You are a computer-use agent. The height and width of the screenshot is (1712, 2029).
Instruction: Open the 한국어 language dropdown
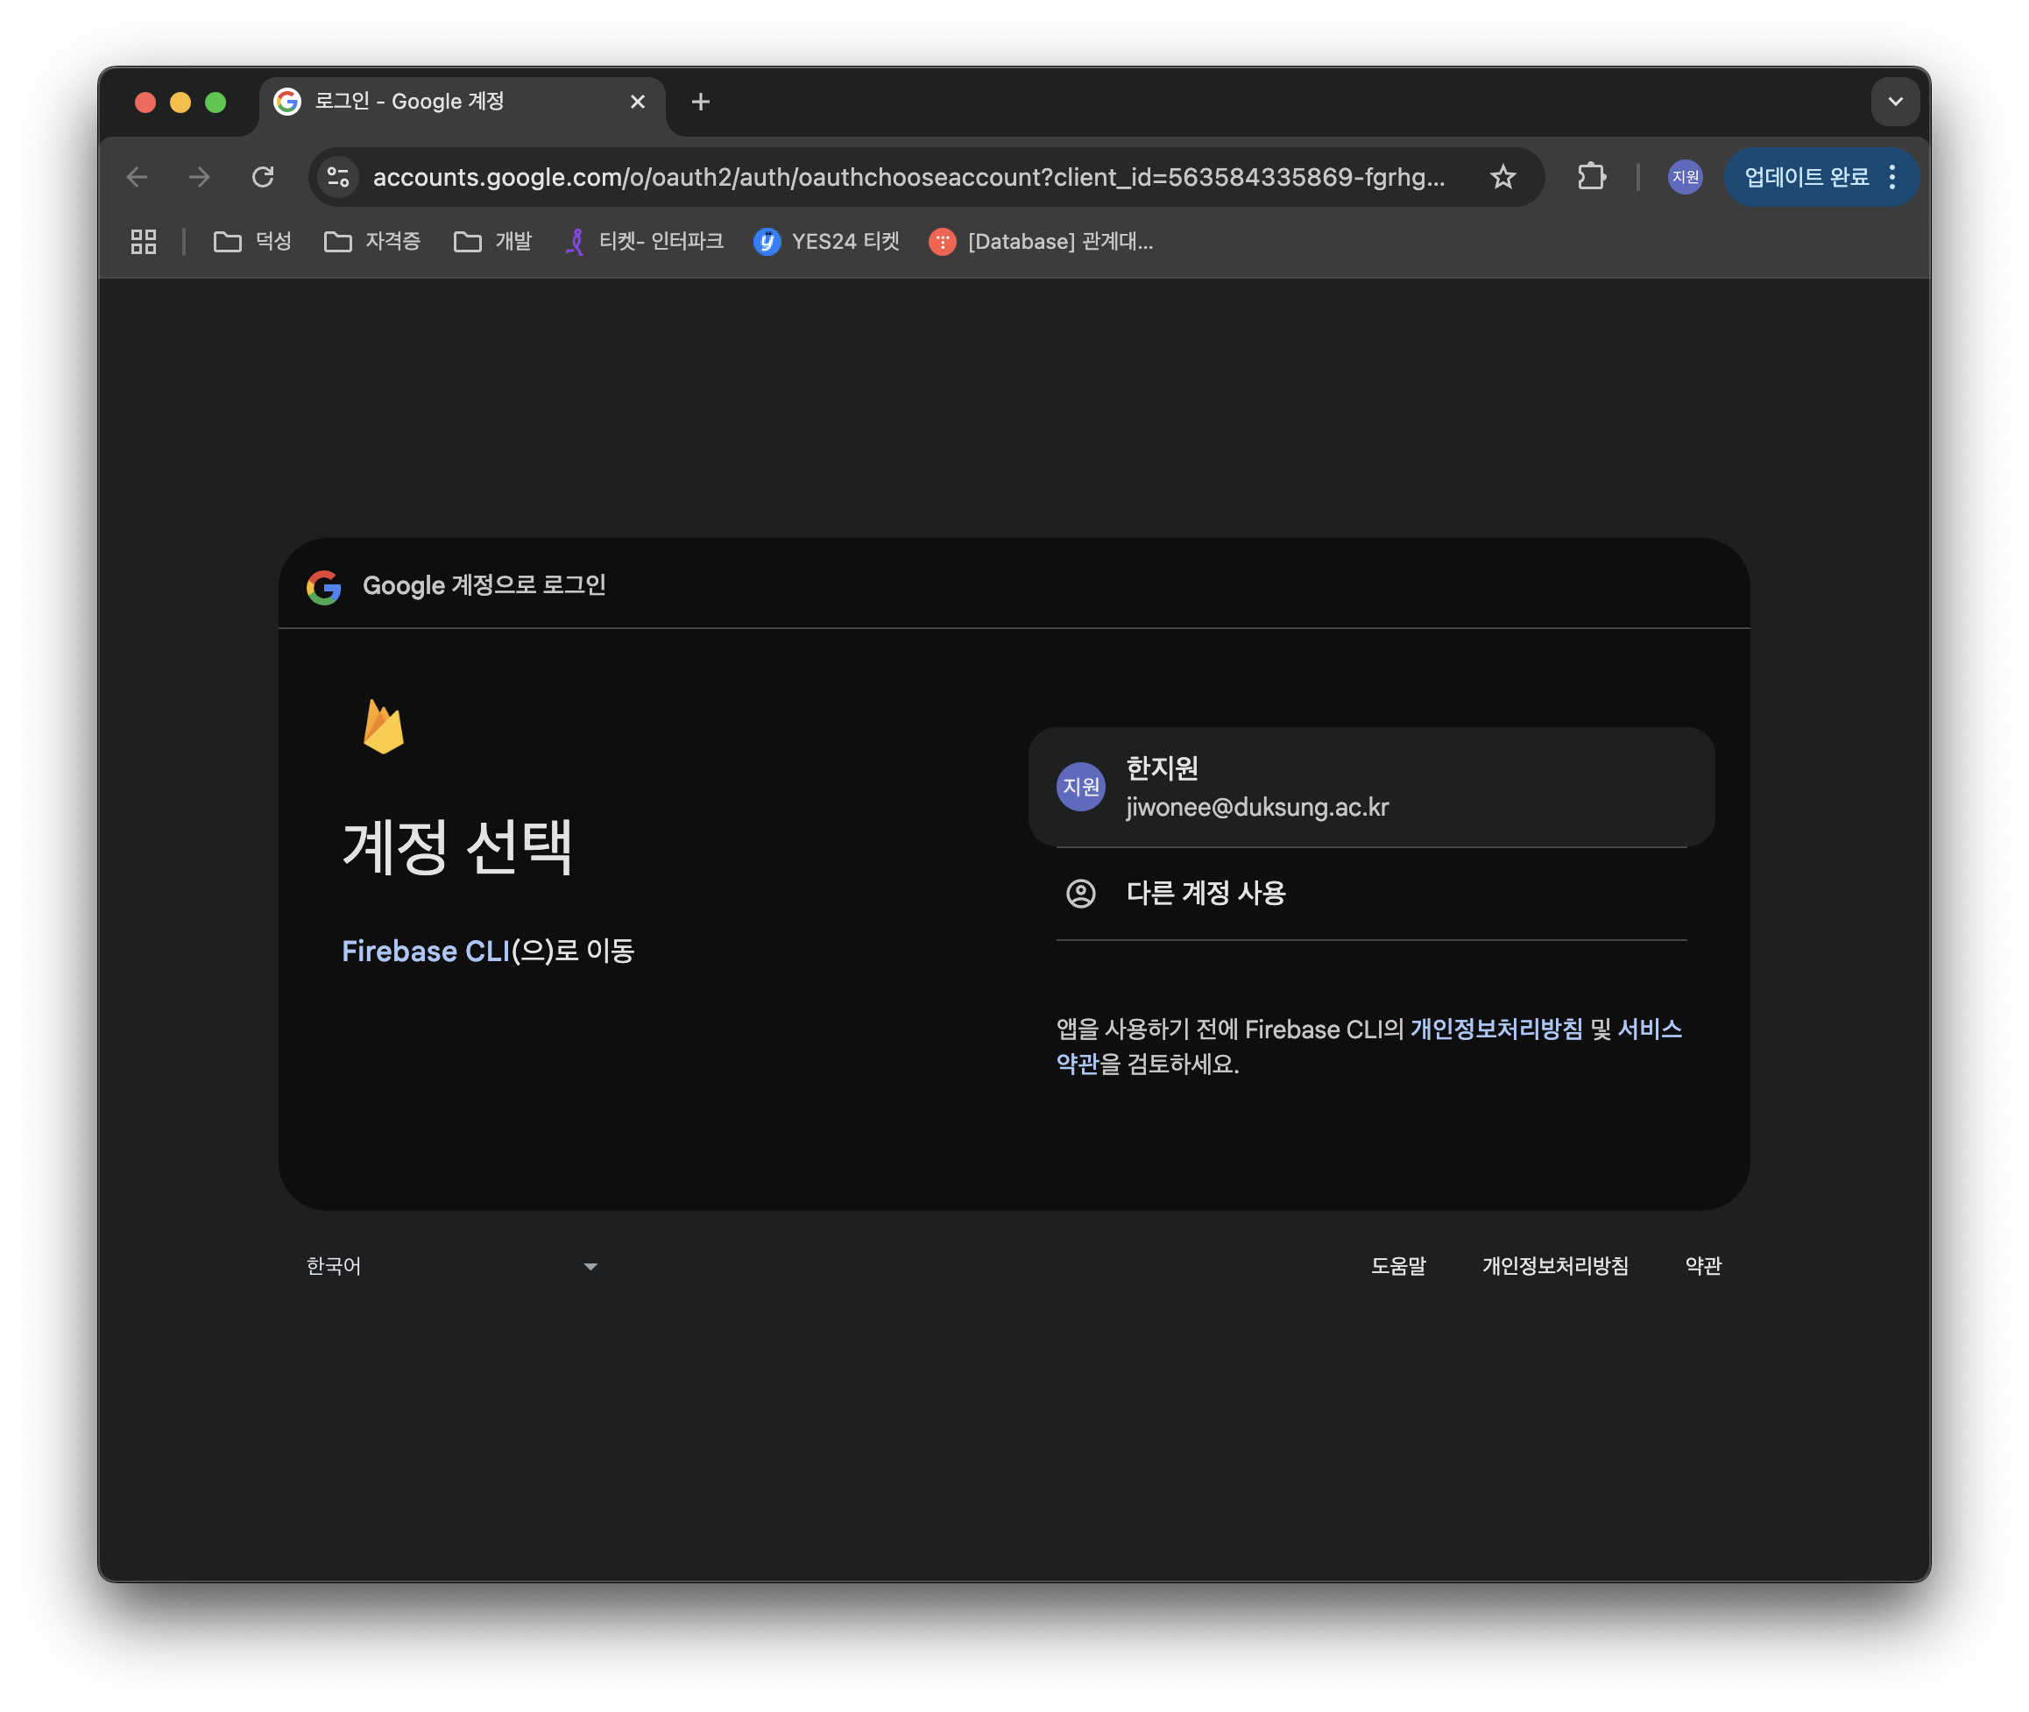451,1265
